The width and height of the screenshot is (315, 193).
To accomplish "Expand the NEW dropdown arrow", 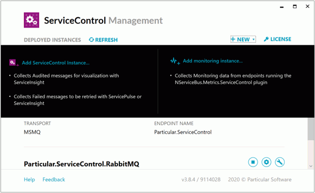I will click(x=254, y=39).
